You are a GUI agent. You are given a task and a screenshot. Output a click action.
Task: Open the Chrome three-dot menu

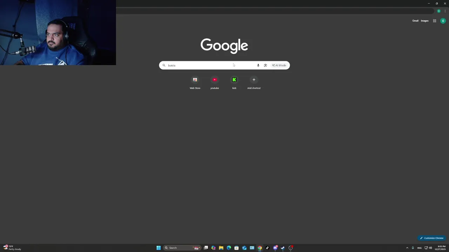[x=445, y=11]
